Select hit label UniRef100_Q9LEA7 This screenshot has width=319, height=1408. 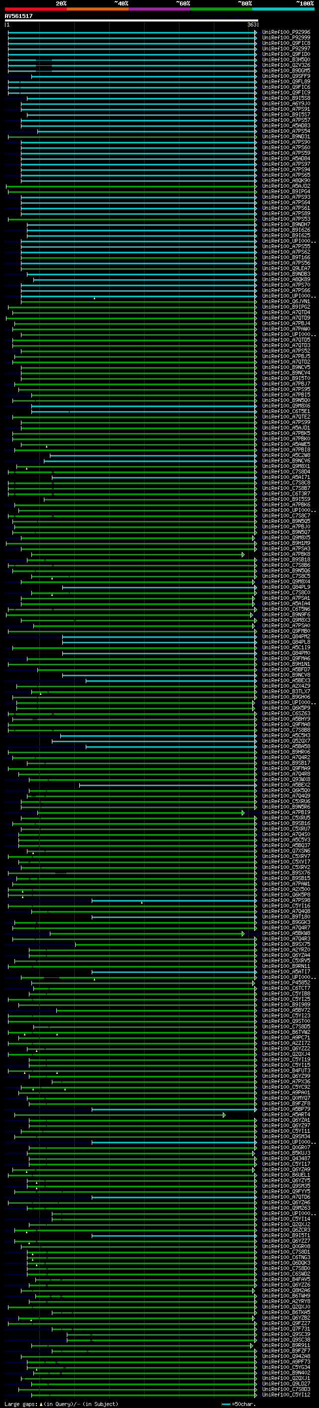[x=286, y=269]
